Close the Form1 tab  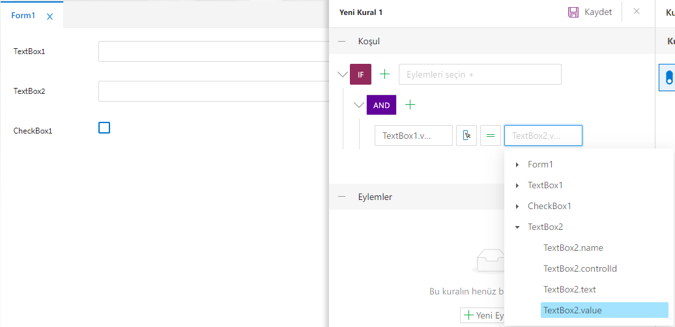pyautogui.click(x=50, y=17)
